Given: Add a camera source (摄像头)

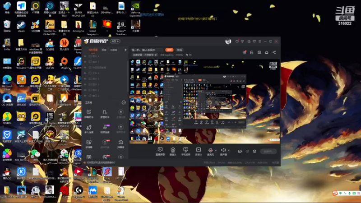Looking at the screenshot, I should (173, 152).
